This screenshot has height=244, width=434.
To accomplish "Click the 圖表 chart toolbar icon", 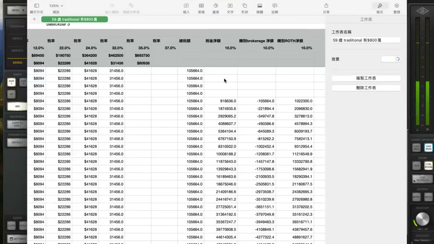I will pos(216,6).
